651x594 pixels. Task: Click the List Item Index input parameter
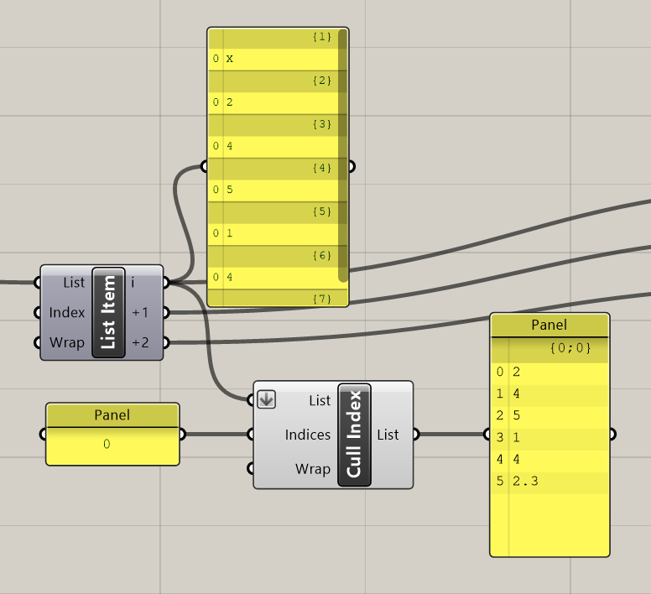pyautogui.click(x=67, y=312)
